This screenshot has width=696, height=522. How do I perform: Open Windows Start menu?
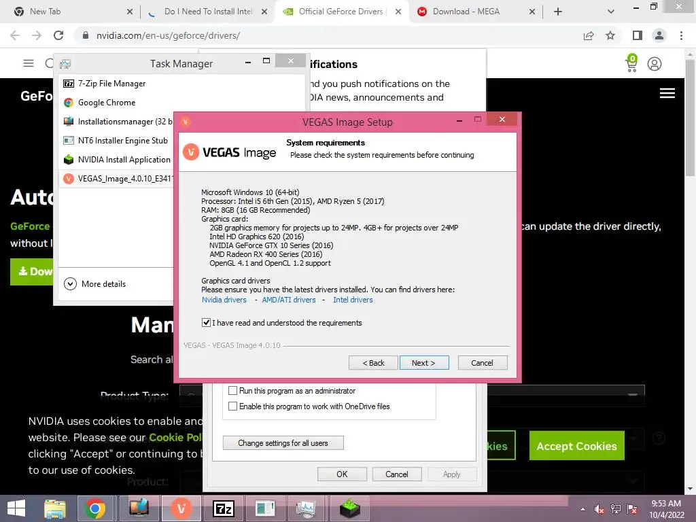(16, 508)
